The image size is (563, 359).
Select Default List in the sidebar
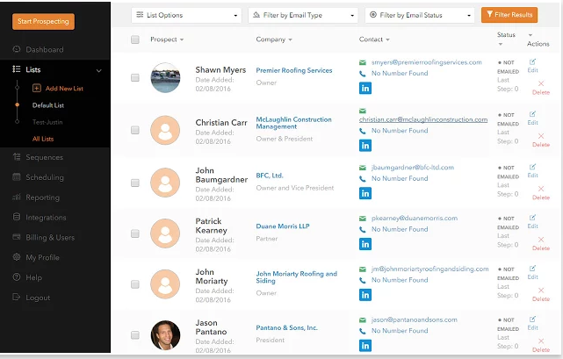click(48, 105)
